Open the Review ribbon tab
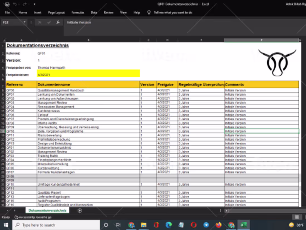The image size is (306, 230). (x=108, y=13)
